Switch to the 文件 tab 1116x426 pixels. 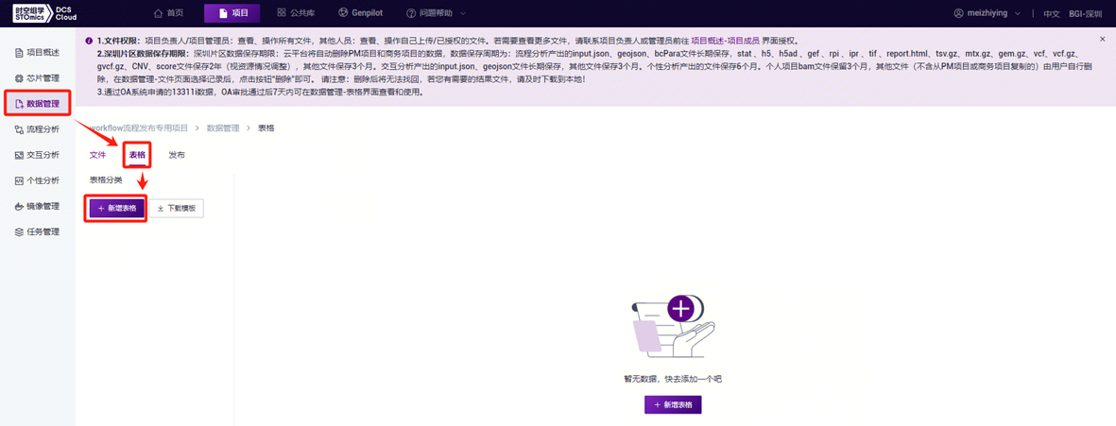97,155
